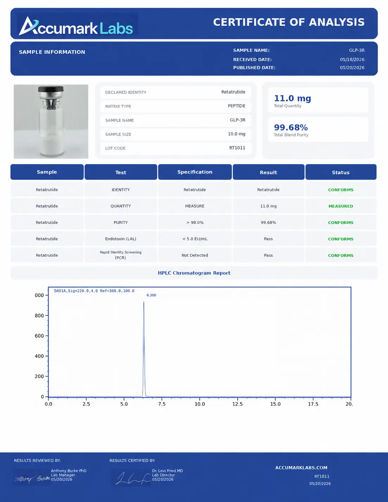
Task: Open the ACCUMARKLABS.COM link
Action: (301, 468)
